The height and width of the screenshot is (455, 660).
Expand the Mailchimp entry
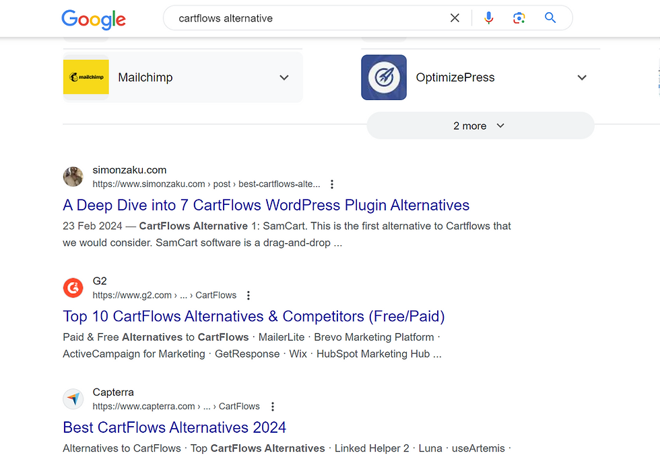pos(284,78)
